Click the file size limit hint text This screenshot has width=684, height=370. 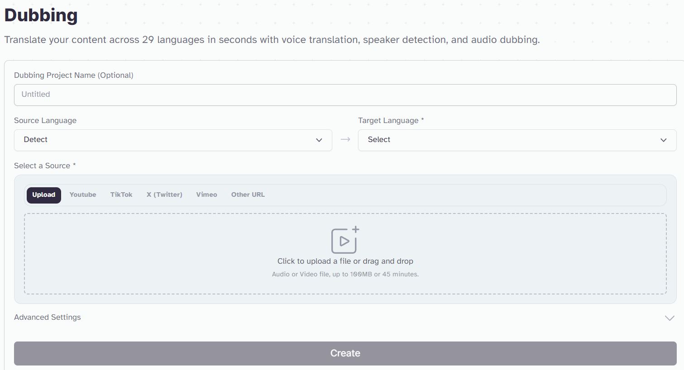coord(345,274)
